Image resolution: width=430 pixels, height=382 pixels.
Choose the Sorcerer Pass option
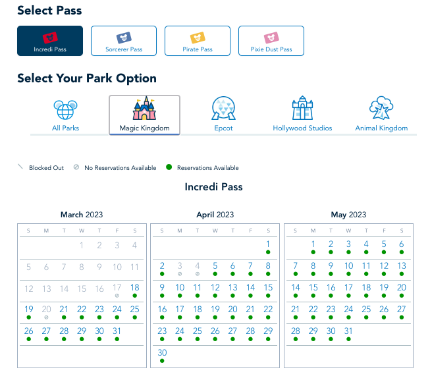pyautogui.click(x=124, y=41)
